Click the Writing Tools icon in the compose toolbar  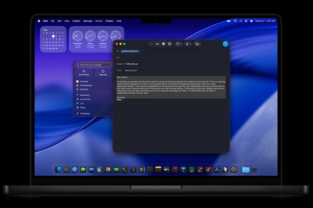tap(170, 44)
